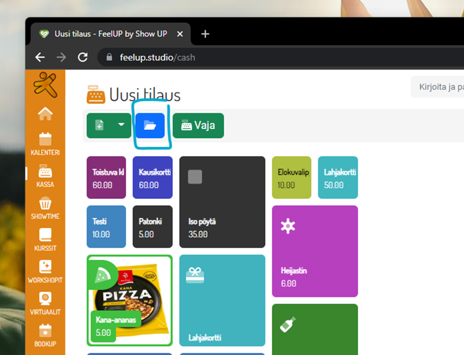Viewport: 464px width, 355px height.
Task: Open the home page from sidebar
Action: tap(45, 114)
